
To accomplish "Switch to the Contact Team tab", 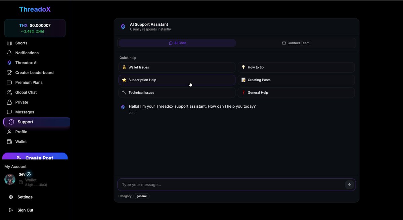I will click(x=296, y=43).
